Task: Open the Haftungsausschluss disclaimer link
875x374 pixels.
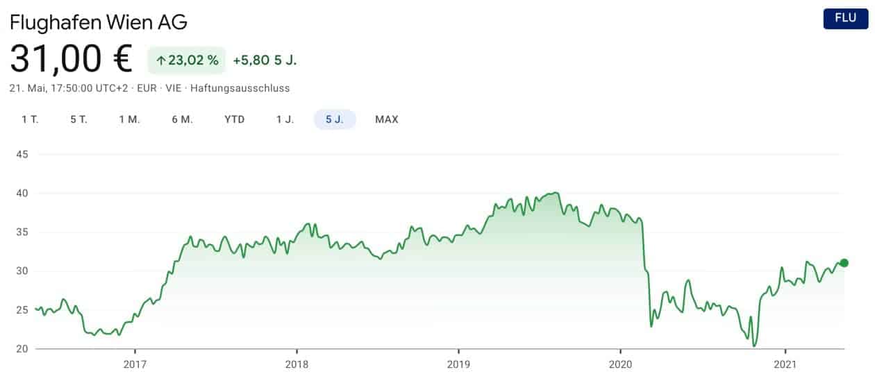Action: tap(240, 88)
